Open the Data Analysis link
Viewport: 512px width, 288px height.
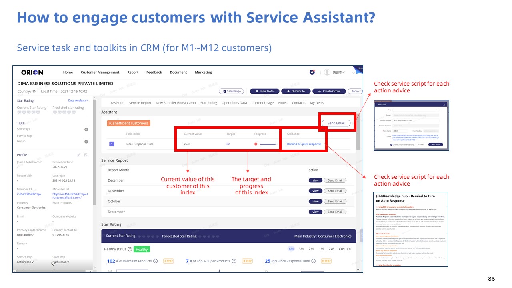pos(78,100)
